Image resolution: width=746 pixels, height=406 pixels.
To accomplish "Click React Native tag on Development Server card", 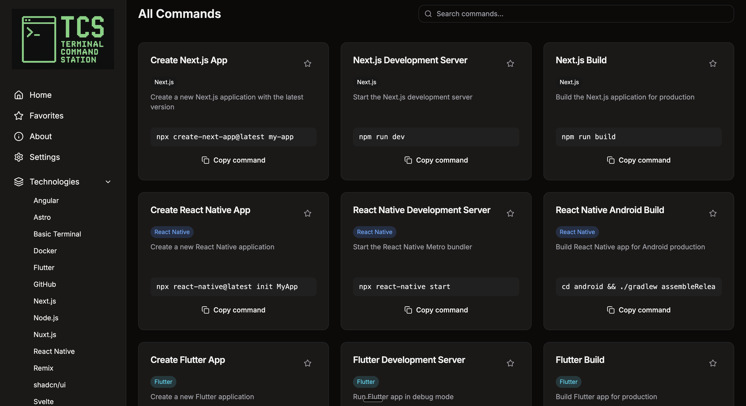I will (x=374, y=232).
